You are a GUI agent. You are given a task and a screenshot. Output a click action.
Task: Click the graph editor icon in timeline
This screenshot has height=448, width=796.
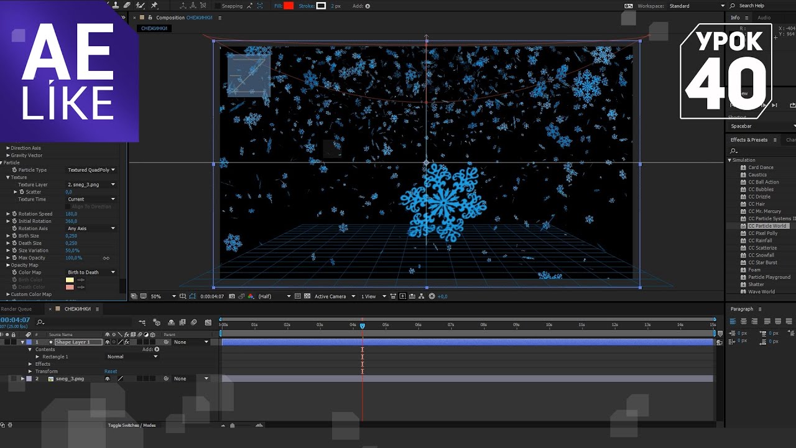(x=210, y=322)
